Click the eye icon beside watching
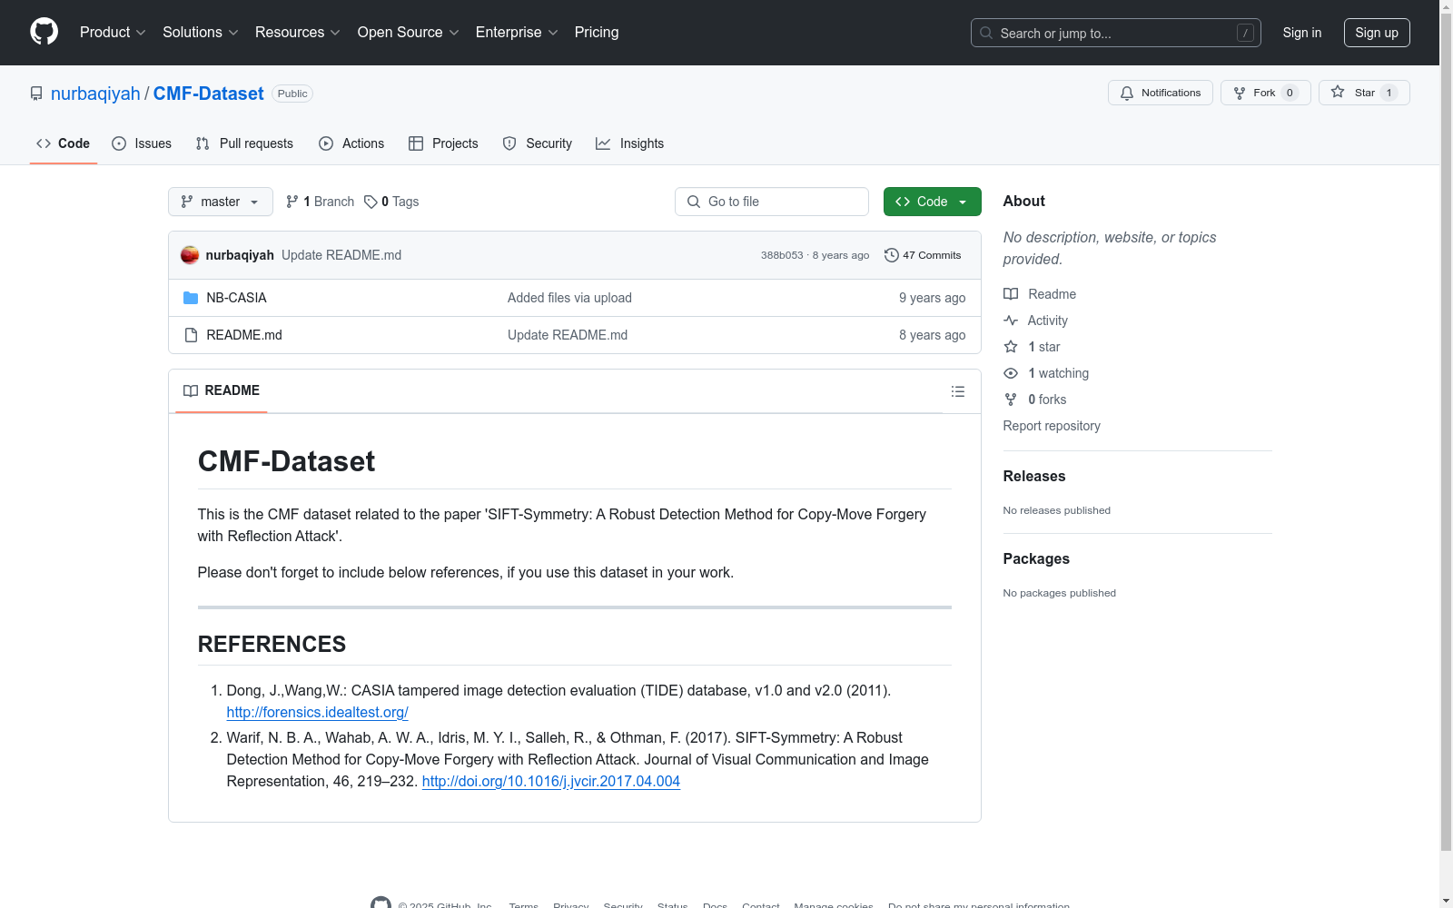This screenshot has width=1453, height=908. [1011, 373]
